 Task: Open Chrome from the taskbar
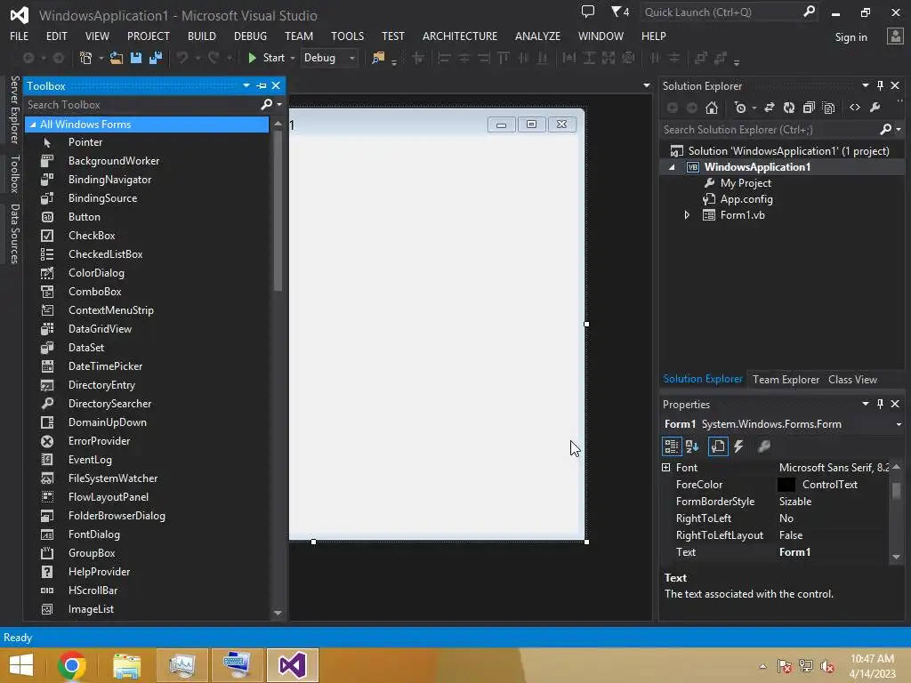(72, 665)
